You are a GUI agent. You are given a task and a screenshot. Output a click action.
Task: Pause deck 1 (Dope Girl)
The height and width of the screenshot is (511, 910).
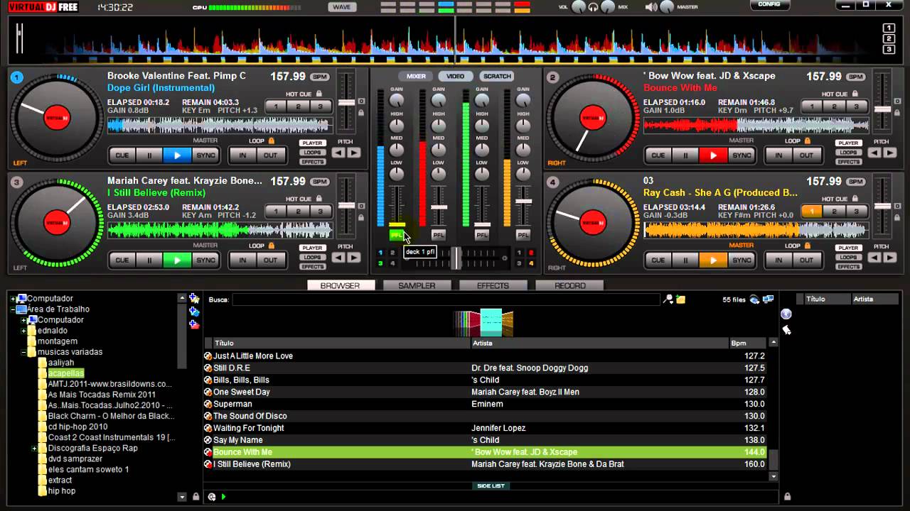[x=149, y=155]
